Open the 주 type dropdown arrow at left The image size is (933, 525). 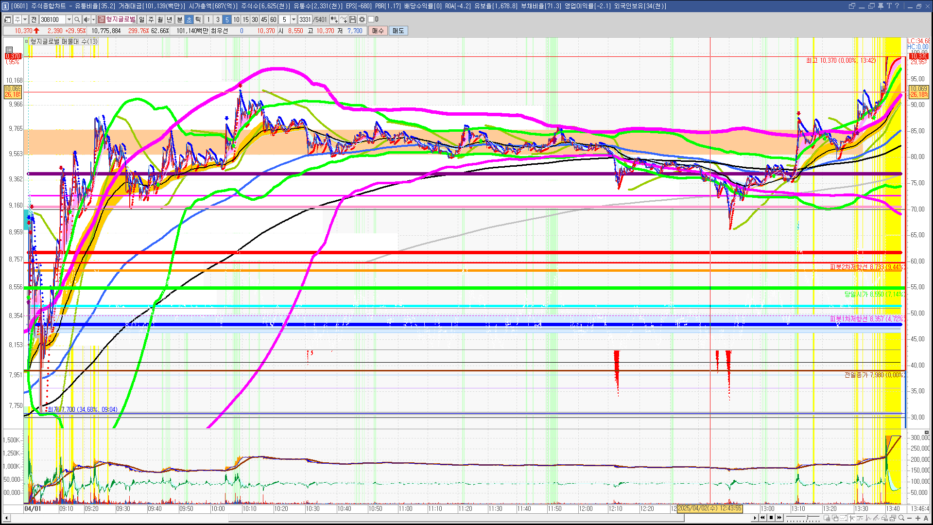click(25, 19)
